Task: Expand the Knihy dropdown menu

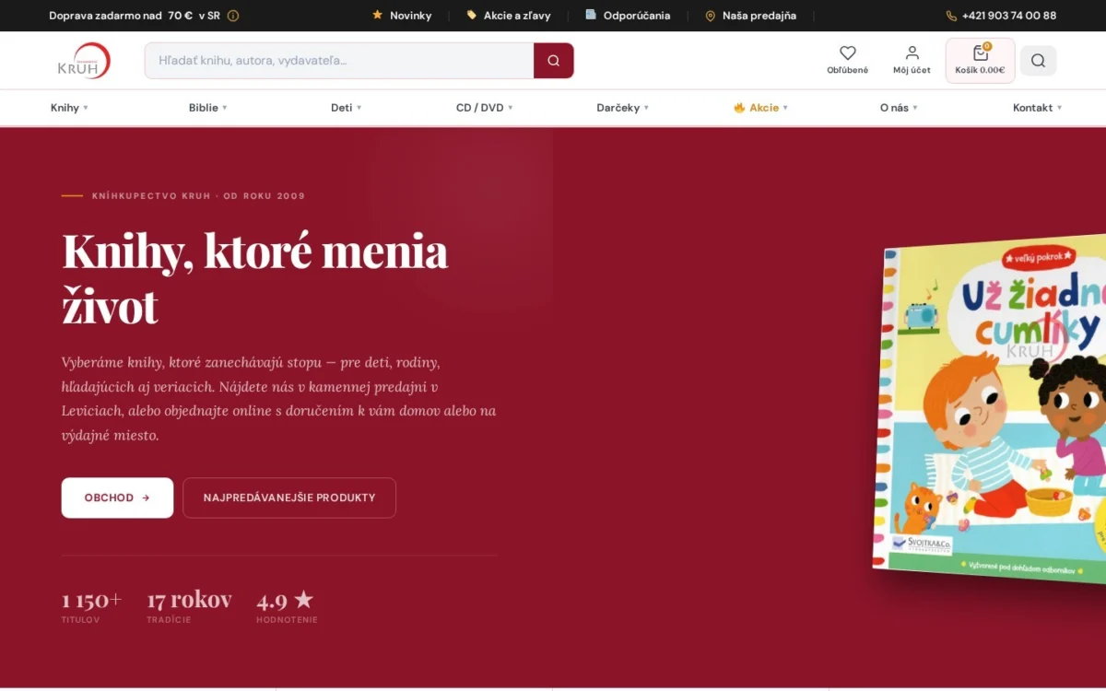Action: pos(70,108)
